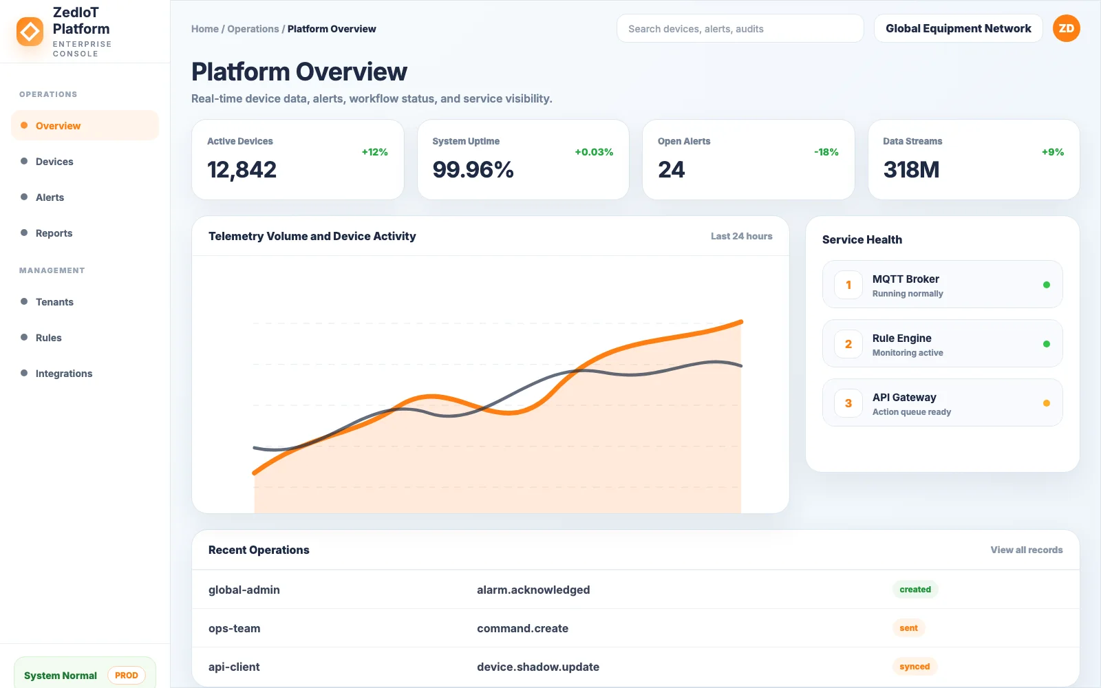Screen dimensions: 1101x688
Task: Click the PROD environment badge
Action: click(x=126, y=676)
